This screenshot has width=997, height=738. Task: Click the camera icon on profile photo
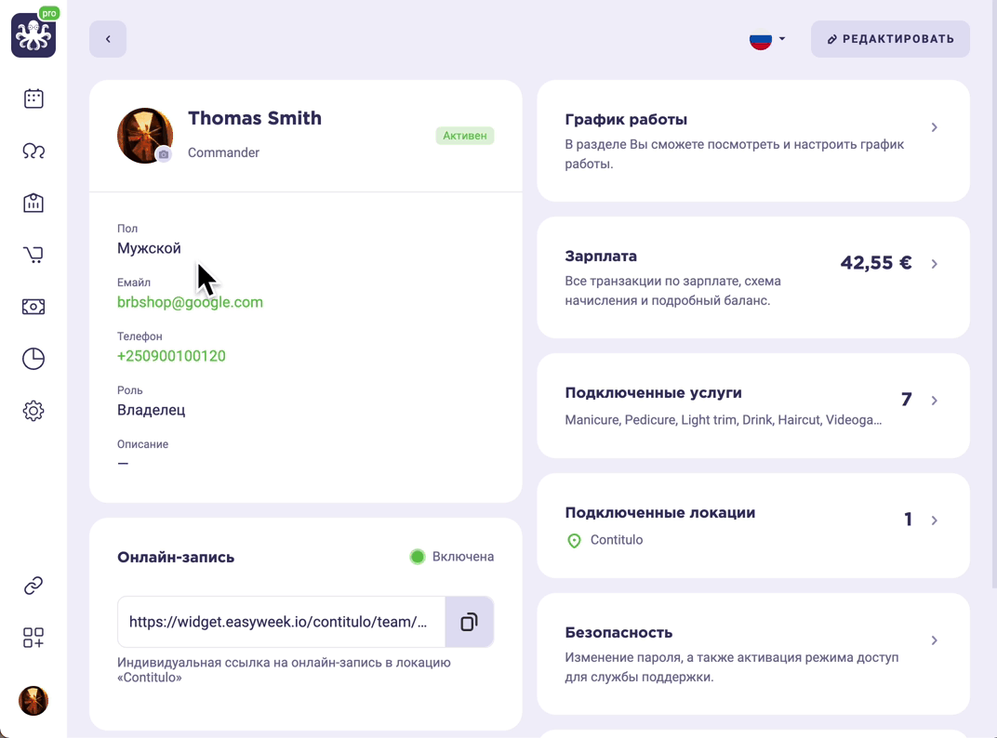coord(164,154)
